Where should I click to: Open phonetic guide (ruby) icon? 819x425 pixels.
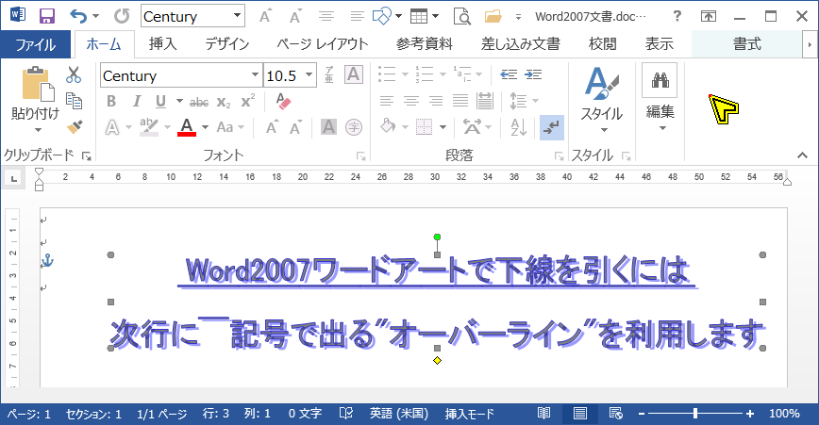point(329,74)
